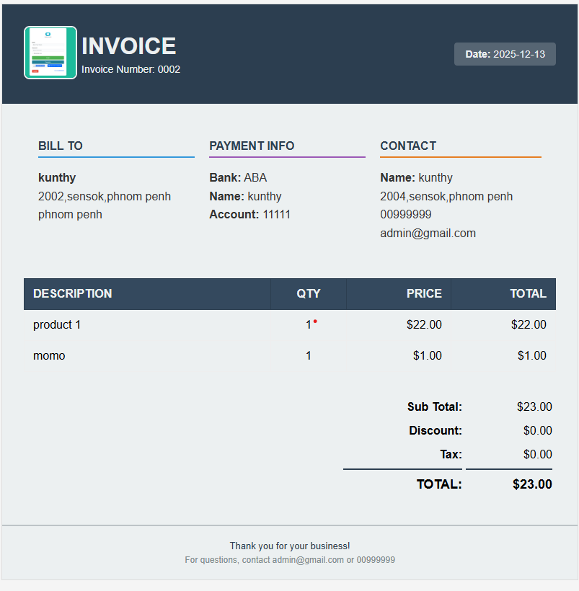The width and height of the screenshot is (579, 591).
Task: Select the PRICE column header
Action: click(424, 293)
